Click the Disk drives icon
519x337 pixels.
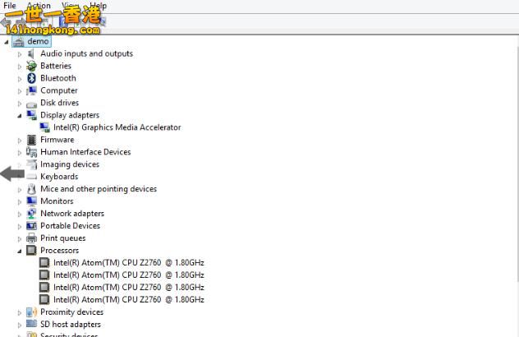[x=32, y=103]
